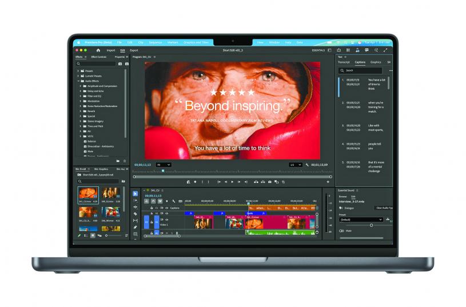Click the Home icon in the top bar
Viewport: 466px width, 307px height.
[98, 50]
